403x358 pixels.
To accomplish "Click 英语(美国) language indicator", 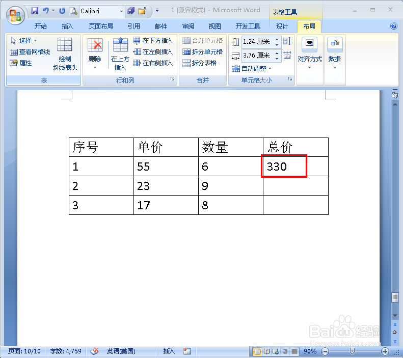I will coord(121,351).
